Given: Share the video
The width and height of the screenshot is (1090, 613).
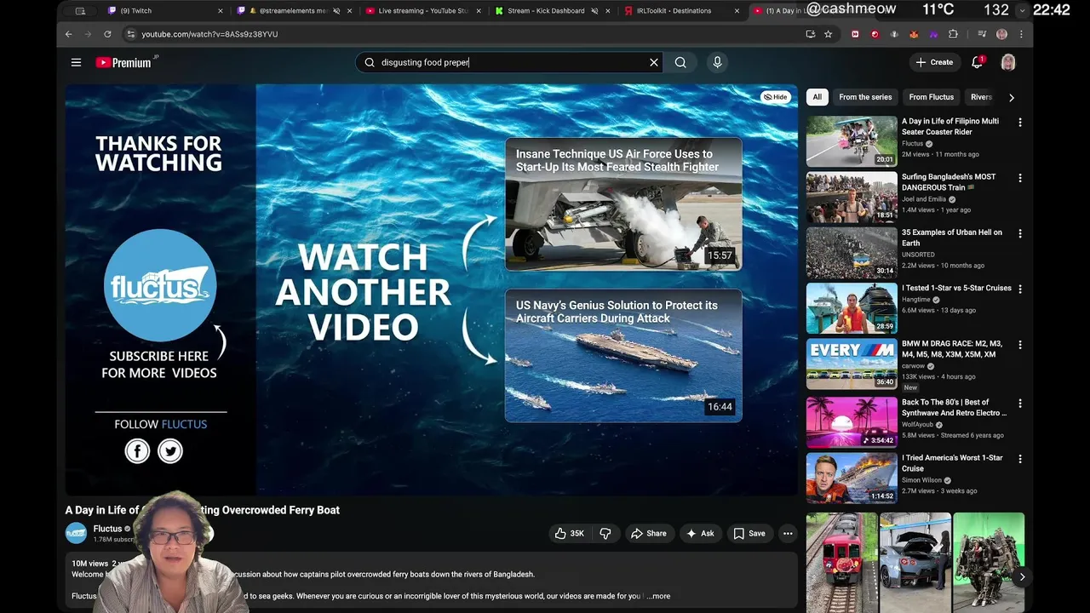Looking at the screenshot, I should [x=648, y=534].
